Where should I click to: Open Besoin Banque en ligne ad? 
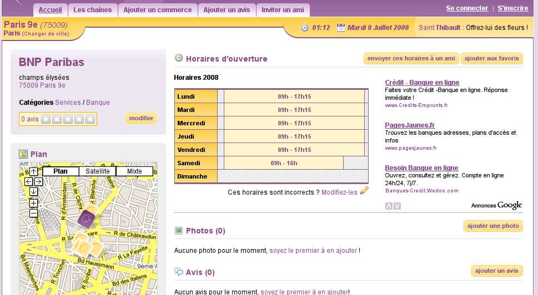pyautogui.click(x=422, y=168)
